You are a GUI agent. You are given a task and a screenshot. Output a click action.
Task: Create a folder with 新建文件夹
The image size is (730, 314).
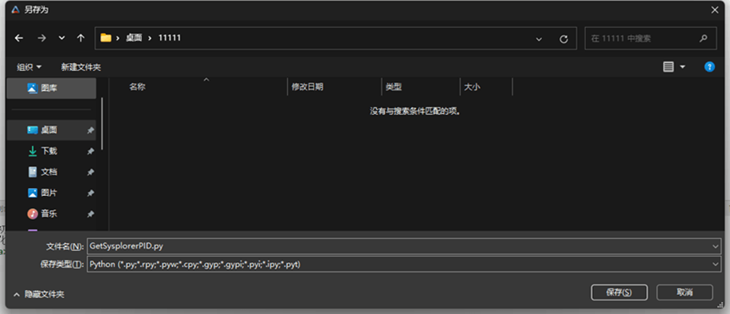(x=81, y=67)
